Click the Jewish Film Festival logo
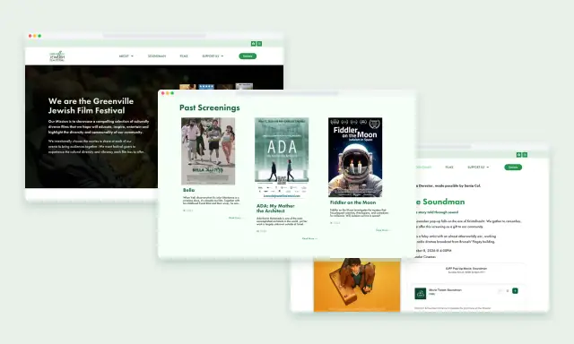This screenshot has width=574, height=344. point(57,56)
